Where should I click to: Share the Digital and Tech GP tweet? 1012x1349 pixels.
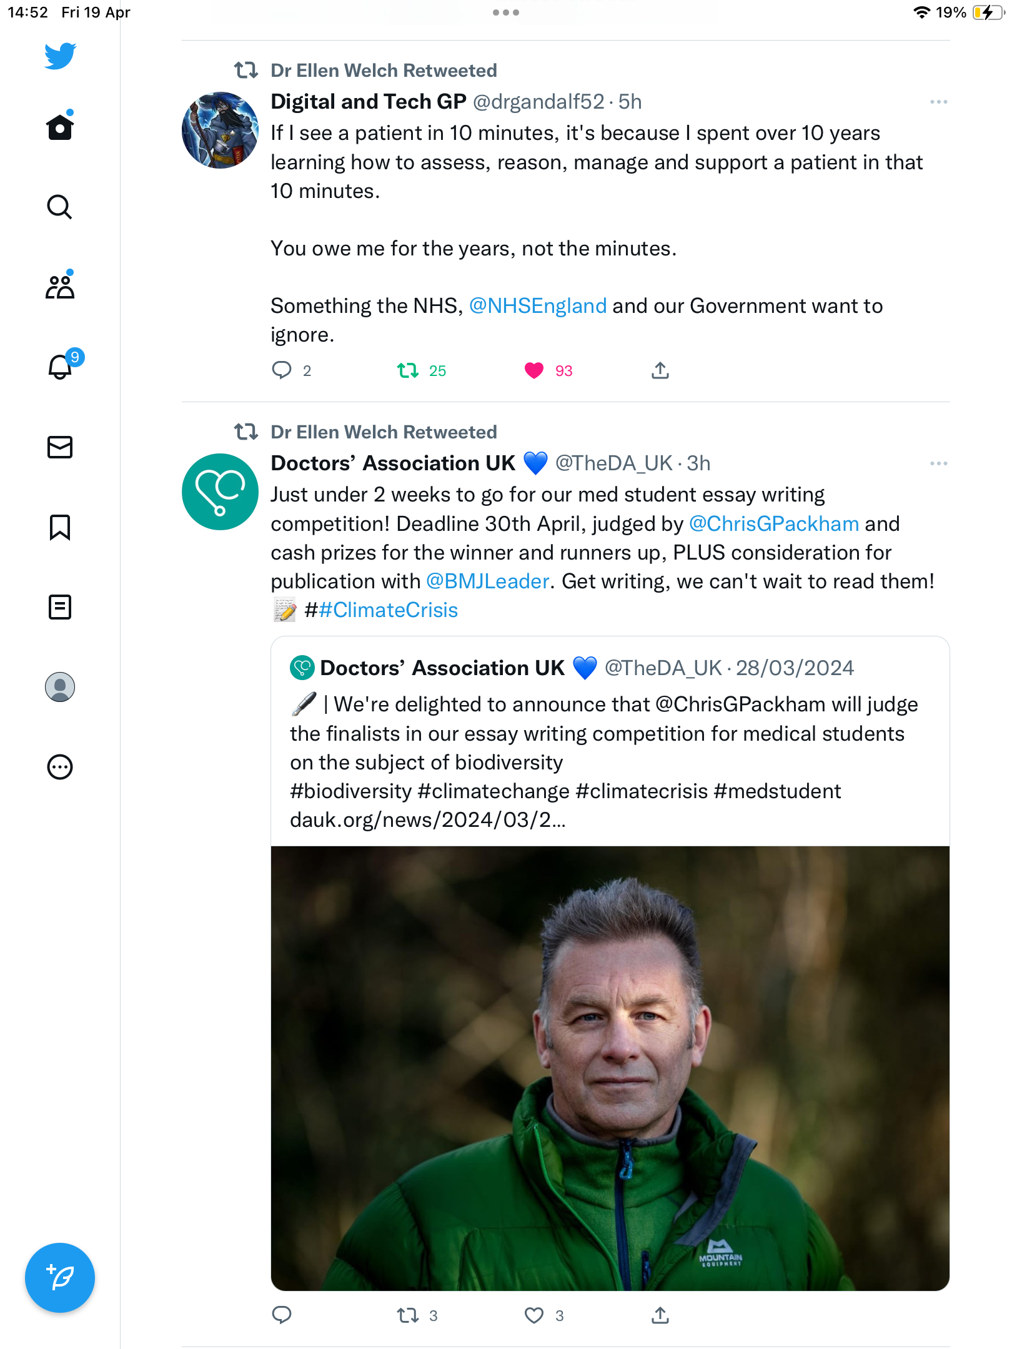(660, 371)
